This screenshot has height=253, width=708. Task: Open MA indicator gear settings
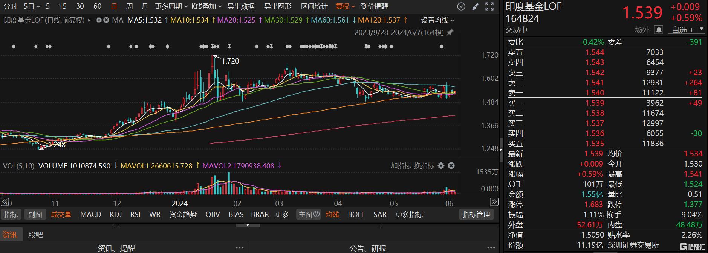[x=99, y=20]
